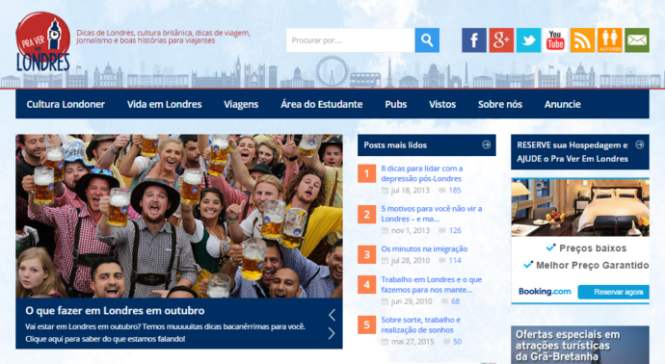Open the YouTube channel icon
Screen dimensions: 665x364
(555, 40)
